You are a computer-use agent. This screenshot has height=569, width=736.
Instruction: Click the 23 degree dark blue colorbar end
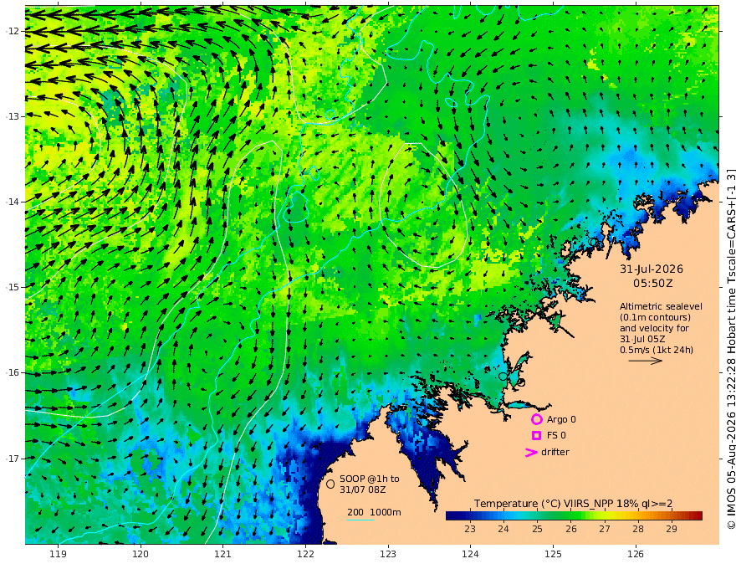[452, 516]
